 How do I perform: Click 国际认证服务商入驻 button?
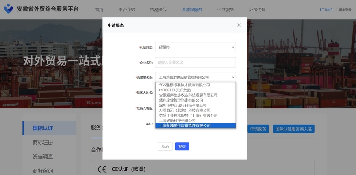[x=293, y=129]
